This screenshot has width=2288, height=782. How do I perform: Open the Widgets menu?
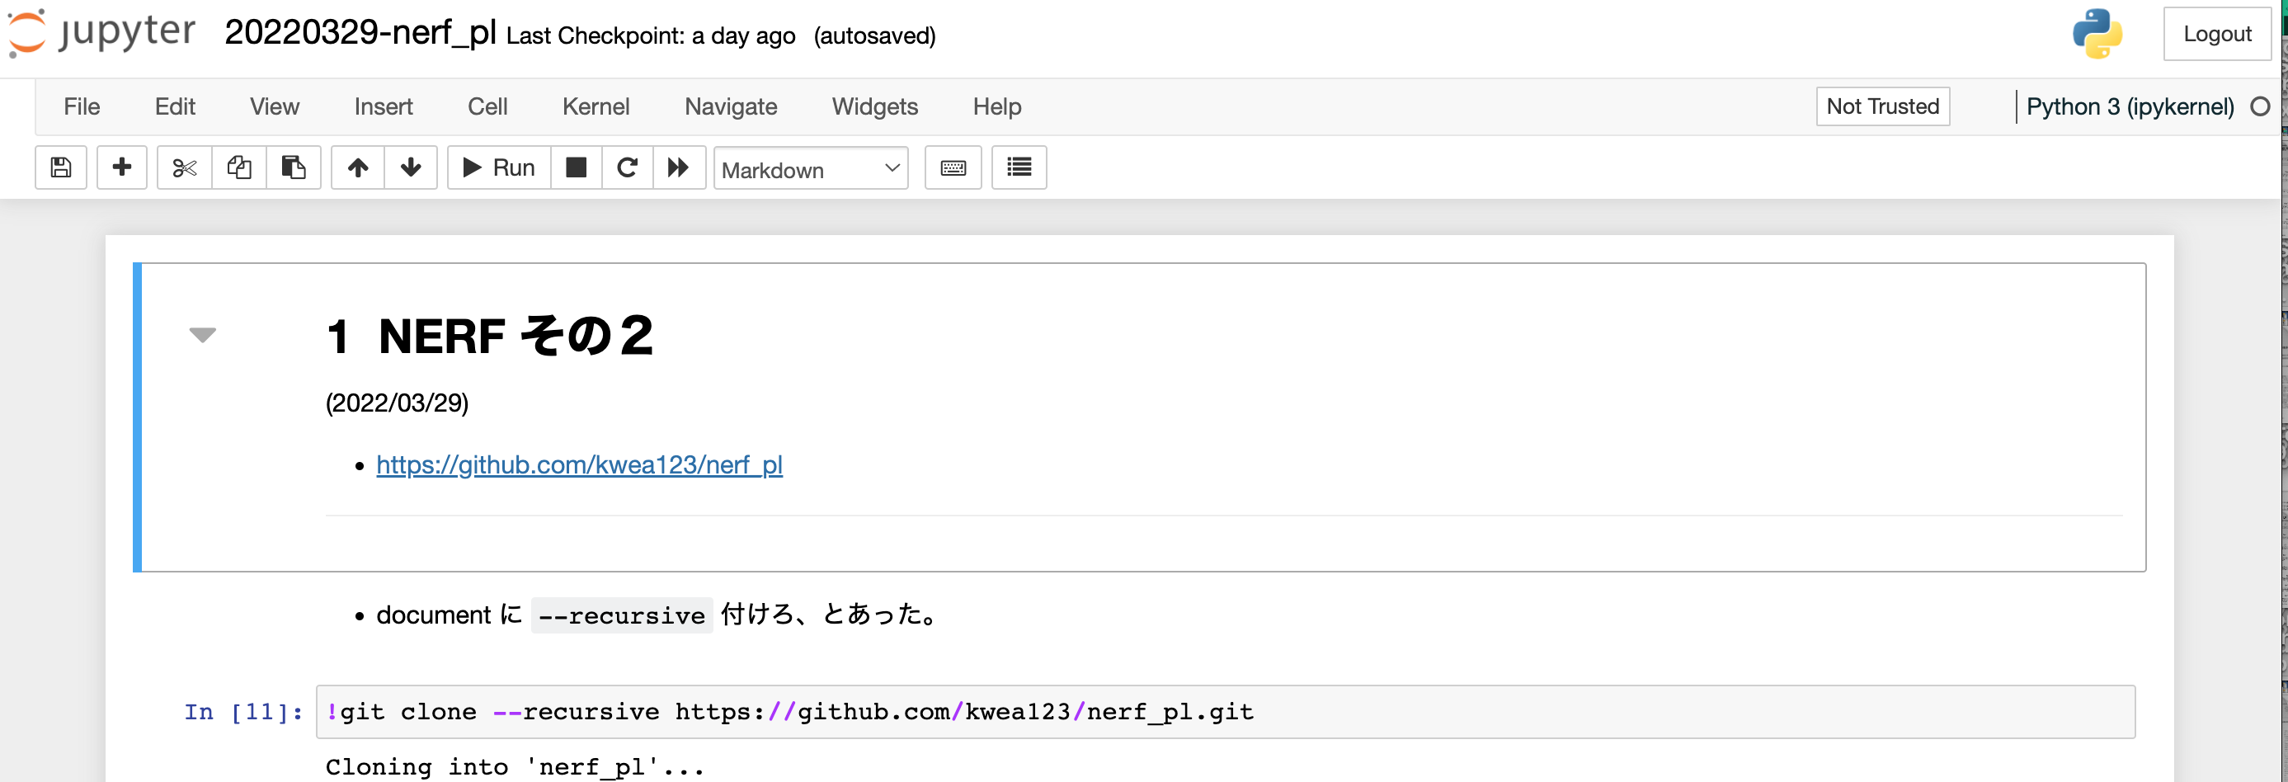875,106
